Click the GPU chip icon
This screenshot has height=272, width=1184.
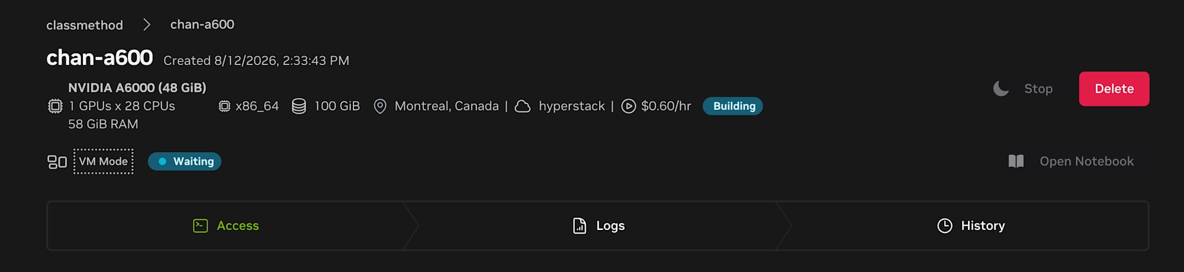point(55,106)
